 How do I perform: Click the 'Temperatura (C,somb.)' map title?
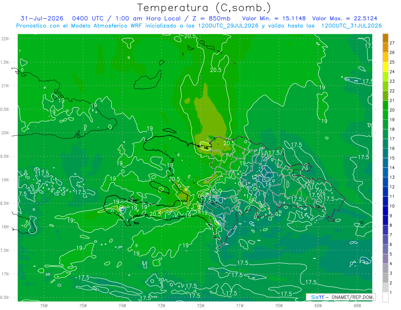point(204,8)
